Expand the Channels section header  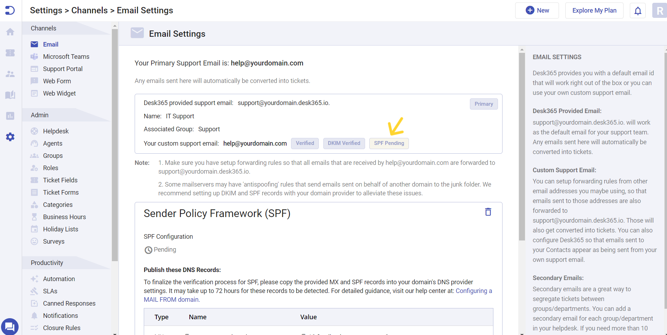[x=43, y=28]
